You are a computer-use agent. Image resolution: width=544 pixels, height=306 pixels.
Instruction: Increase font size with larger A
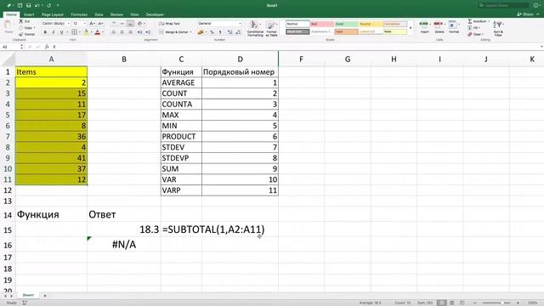coord(92,23)
